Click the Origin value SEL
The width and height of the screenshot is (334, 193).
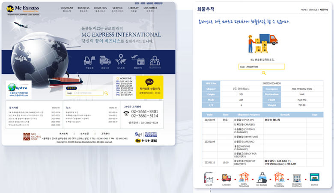(241, 94)
